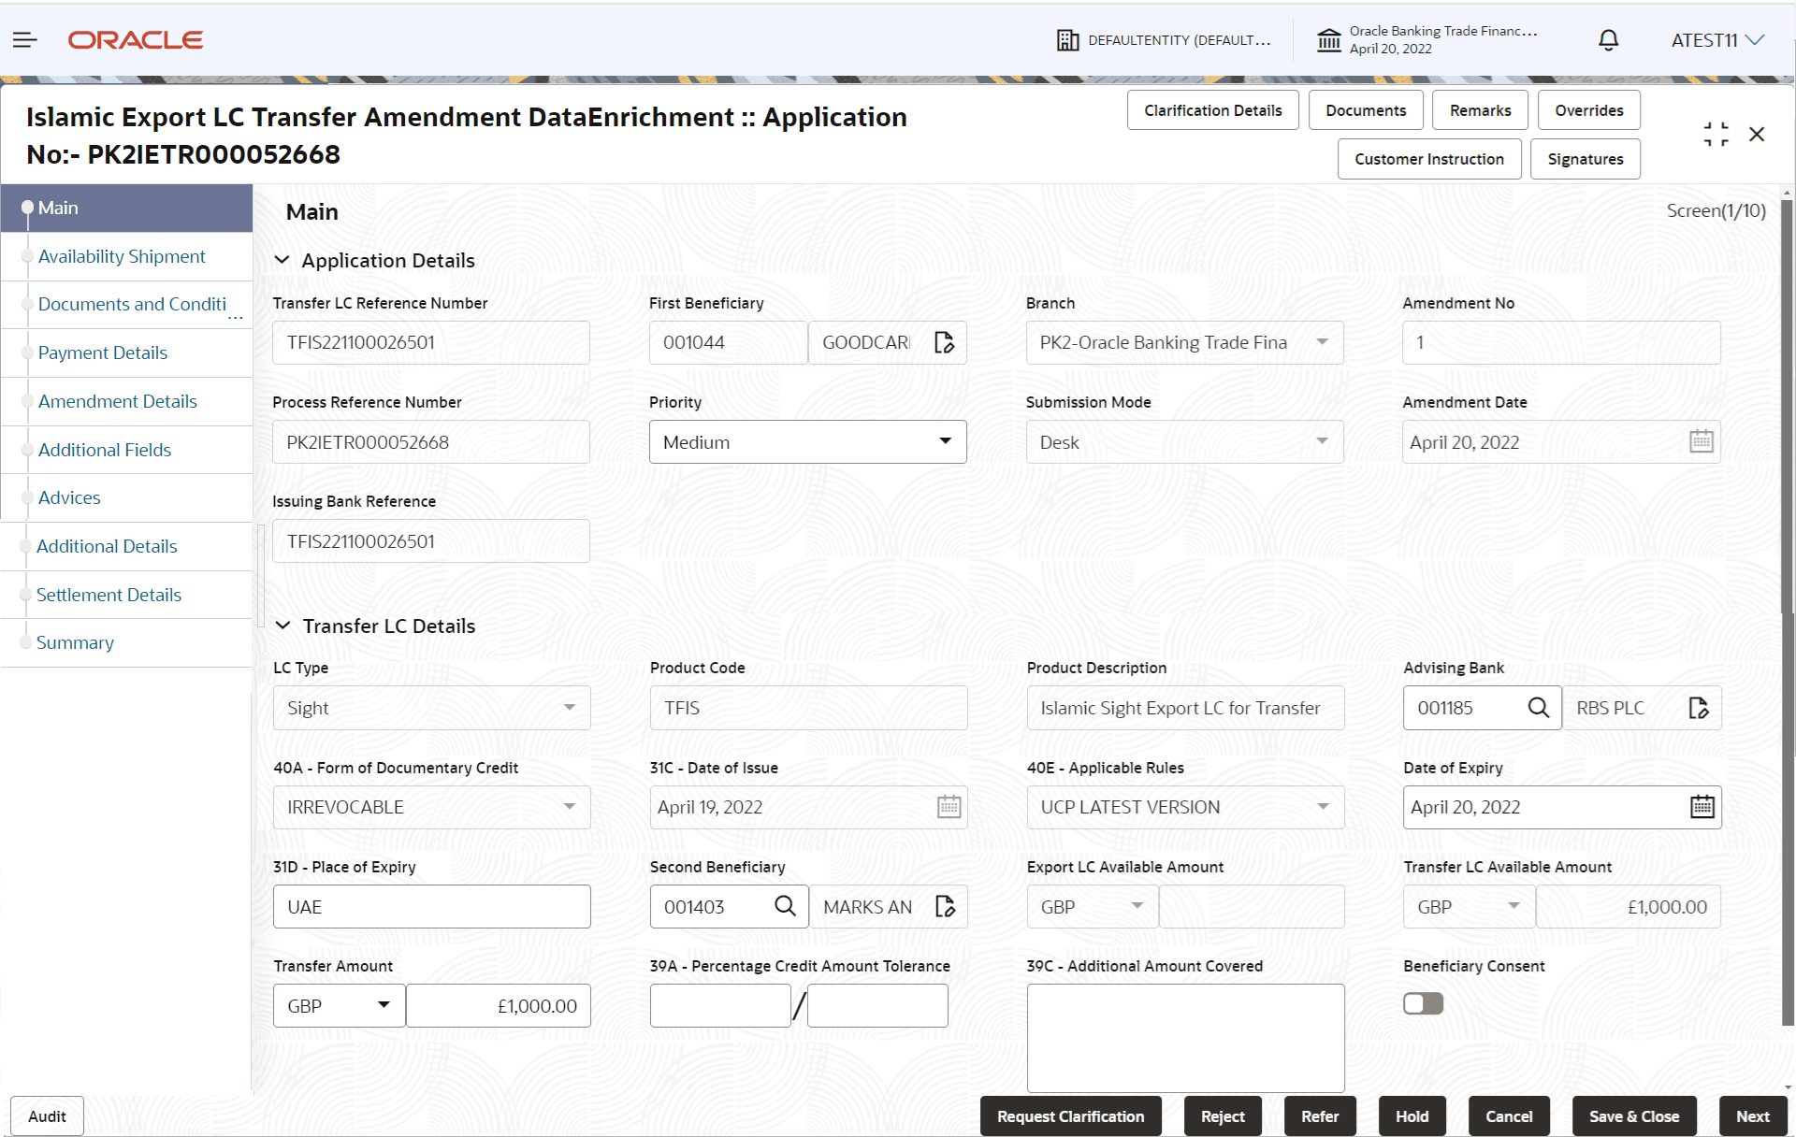Viewport: 1796px width, 1137px height.
Task: Click the Save & Close button
Action: click(x=1633, y=1116)
